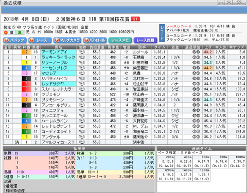The width and height of the screenshot is (247, 193).
Task: Select horse アーモンドアイ
Action: pos(58,52)
